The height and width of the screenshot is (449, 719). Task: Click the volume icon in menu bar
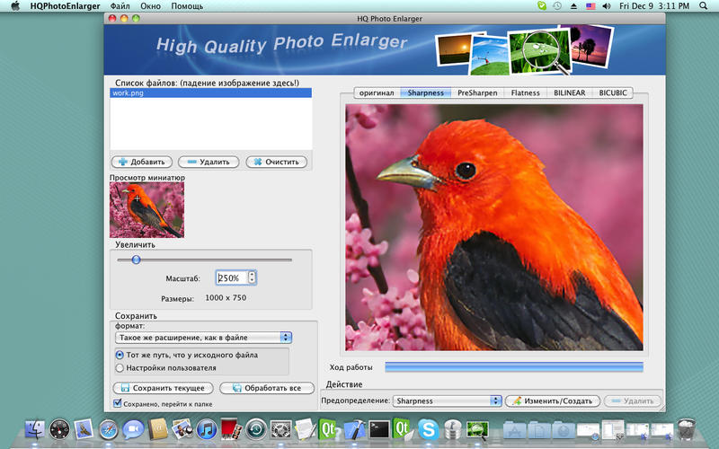tap(606, 6)
